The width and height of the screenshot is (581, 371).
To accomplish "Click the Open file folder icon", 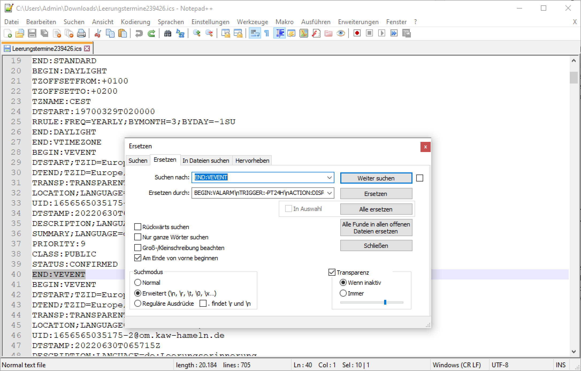I will click(x=20, y=33).
